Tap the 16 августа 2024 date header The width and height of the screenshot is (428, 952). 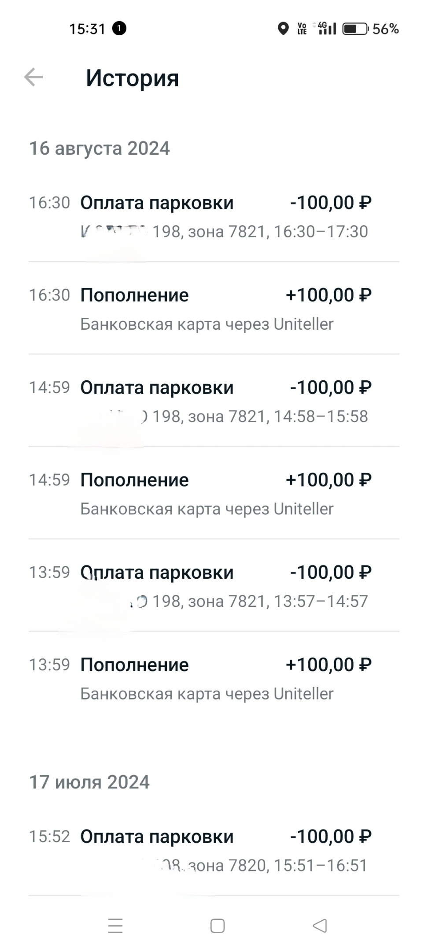pos(100,149)
